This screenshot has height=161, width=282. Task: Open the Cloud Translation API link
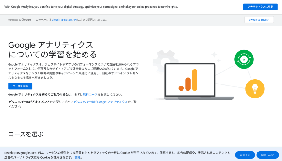coord(64,20)
